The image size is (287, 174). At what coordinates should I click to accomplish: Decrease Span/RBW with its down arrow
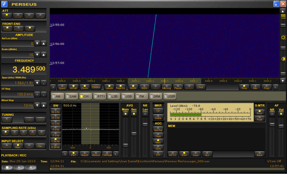coord(37,83)
